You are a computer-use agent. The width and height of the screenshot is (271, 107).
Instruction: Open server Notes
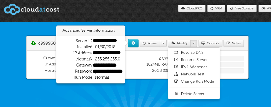pos(234,43)
